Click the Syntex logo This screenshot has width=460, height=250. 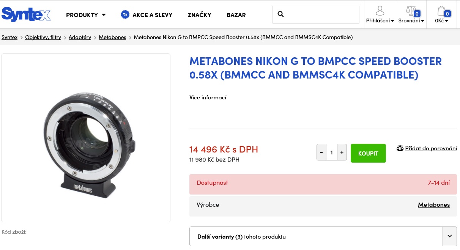pos(26,14)
